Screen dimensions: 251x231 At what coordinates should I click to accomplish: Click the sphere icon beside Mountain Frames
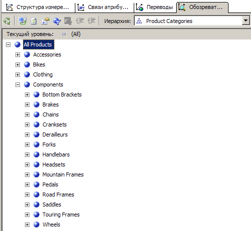pyautogui.click(x=36, y=174)
